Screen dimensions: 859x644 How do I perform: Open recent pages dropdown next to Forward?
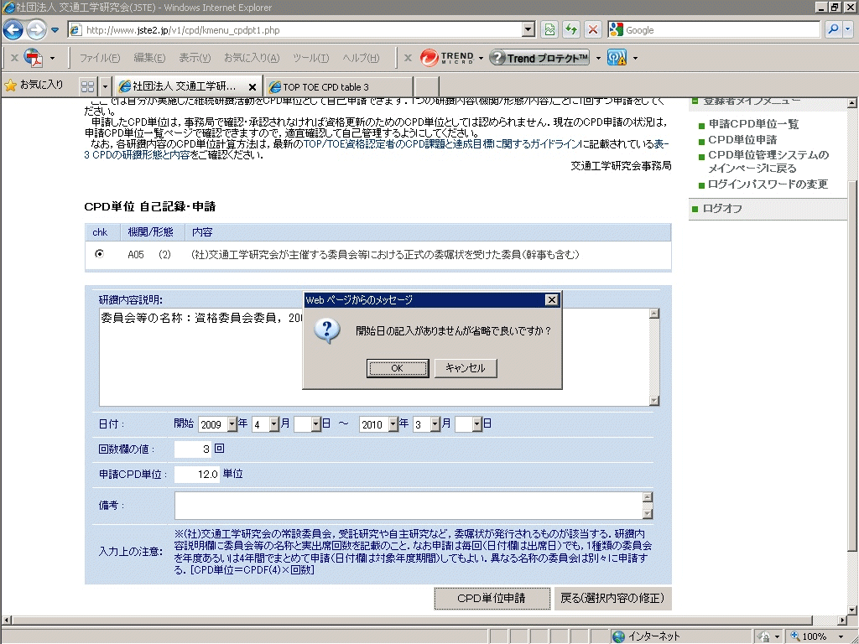[55, 30]
